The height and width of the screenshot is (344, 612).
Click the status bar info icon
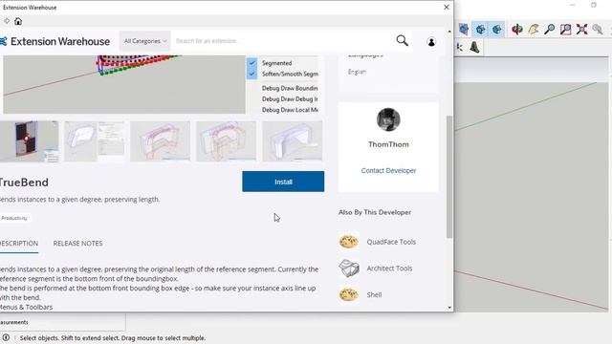(6, 337)
